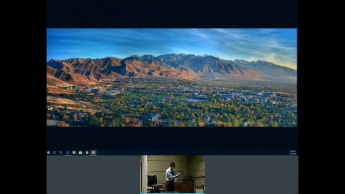Click the mountain panorama wallpaper image

click(x=171, y=78)
